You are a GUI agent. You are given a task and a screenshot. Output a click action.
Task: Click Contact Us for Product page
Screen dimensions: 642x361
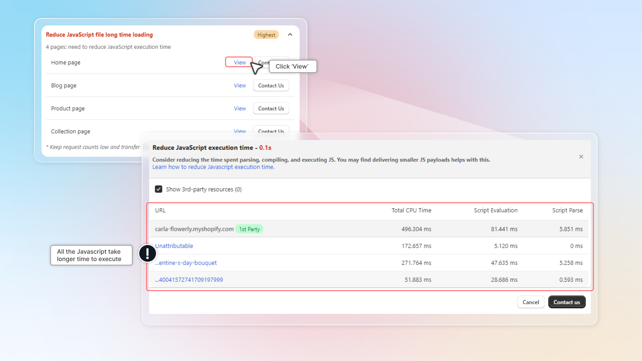click(x=271, y=109)
